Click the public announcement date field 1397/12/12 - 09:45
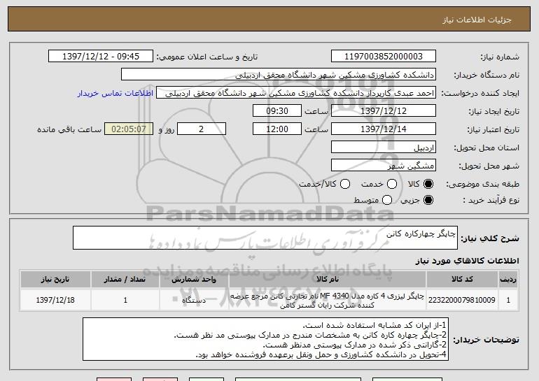This screenshot has height=381, width=539. (101, 57)
